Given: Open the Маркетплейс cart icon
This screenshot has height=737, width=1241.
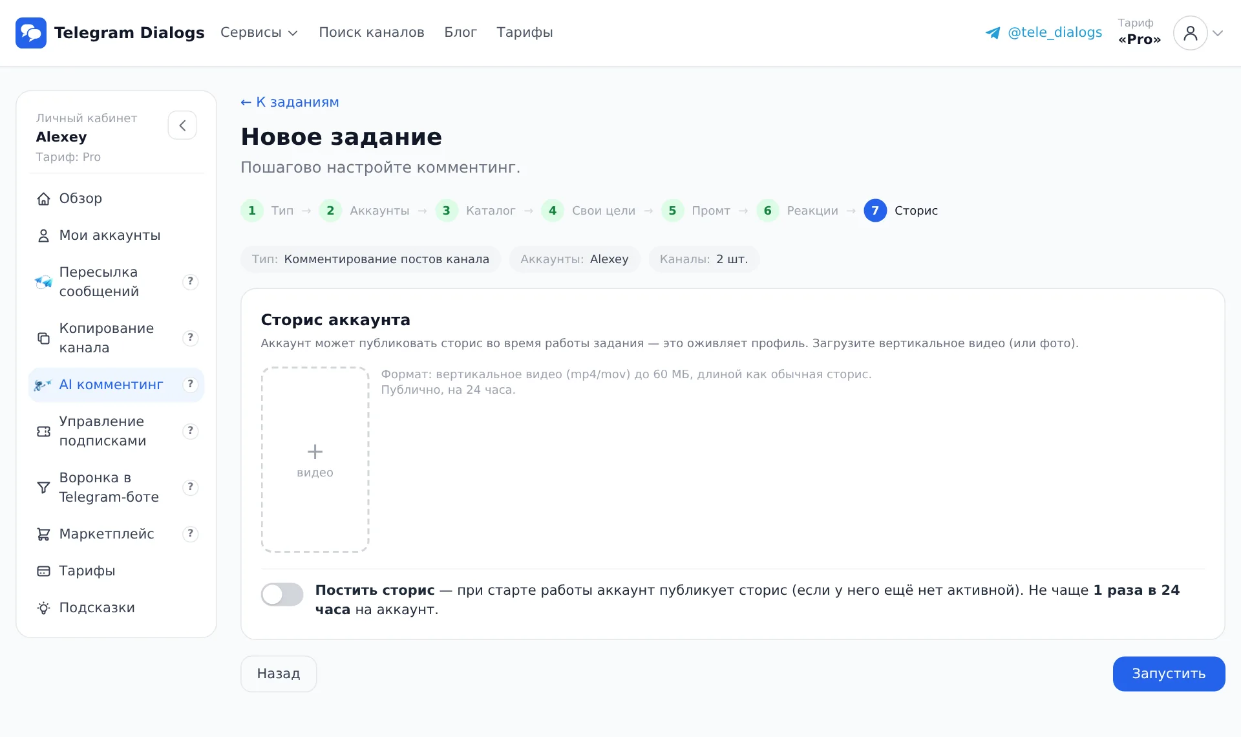Looking at the screenshot, I should pos(43,534).
